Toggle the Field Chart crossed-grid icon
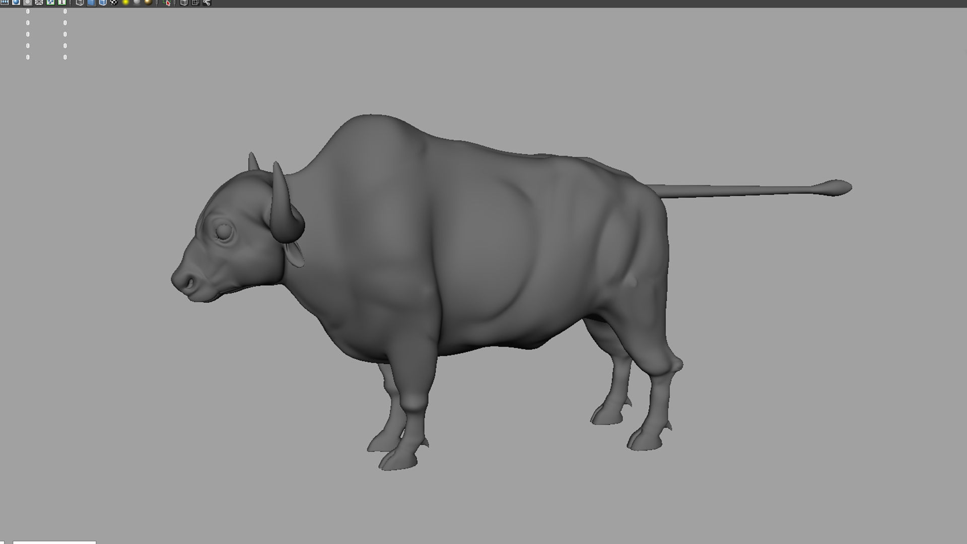The height and width of the screenshot is (544, 967). point(39,2)
